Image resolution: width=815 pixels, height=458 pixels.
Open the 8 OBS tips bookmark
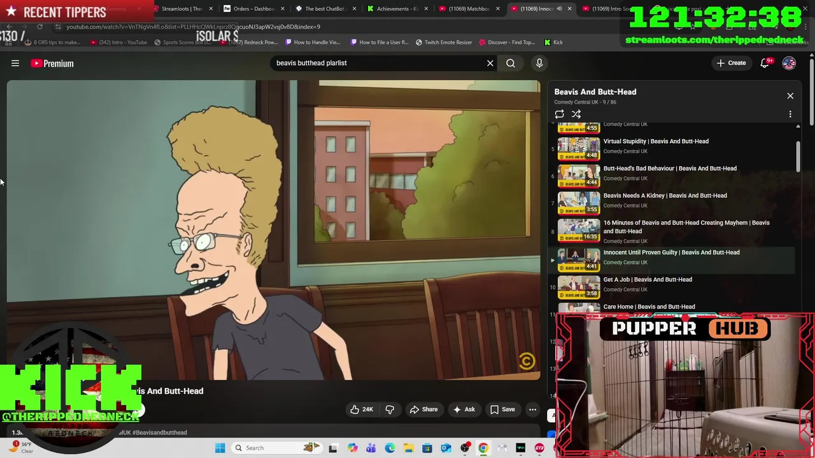tap(53, 43)
